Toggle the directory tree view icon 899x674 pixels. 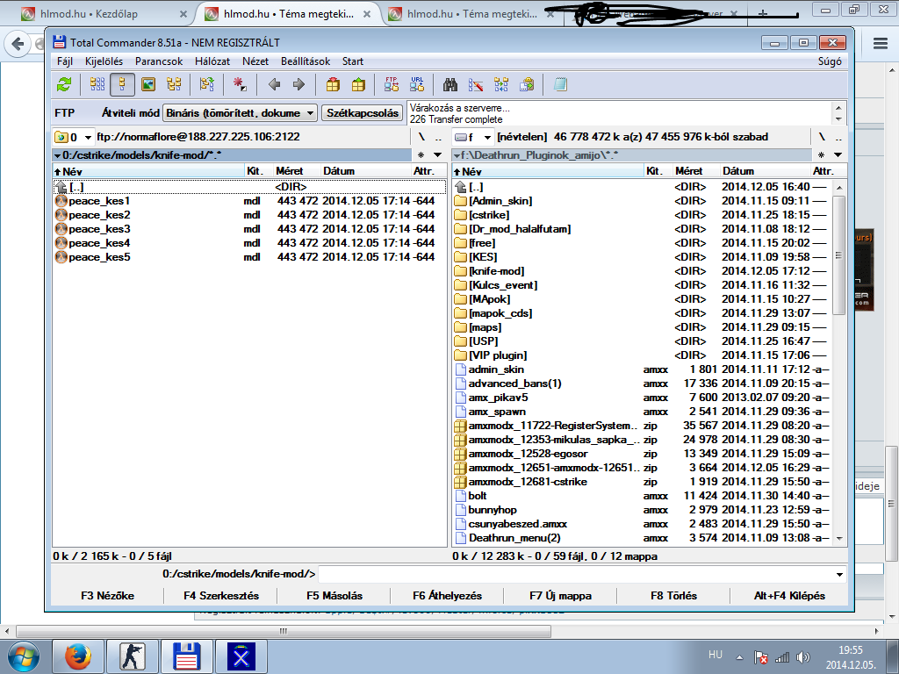[174, 85]
